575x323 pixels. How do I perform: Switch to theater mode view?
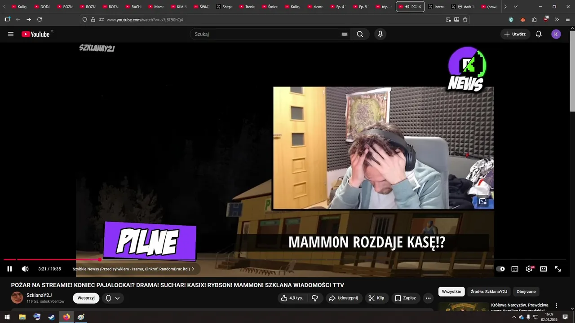[x=544, y=269]
